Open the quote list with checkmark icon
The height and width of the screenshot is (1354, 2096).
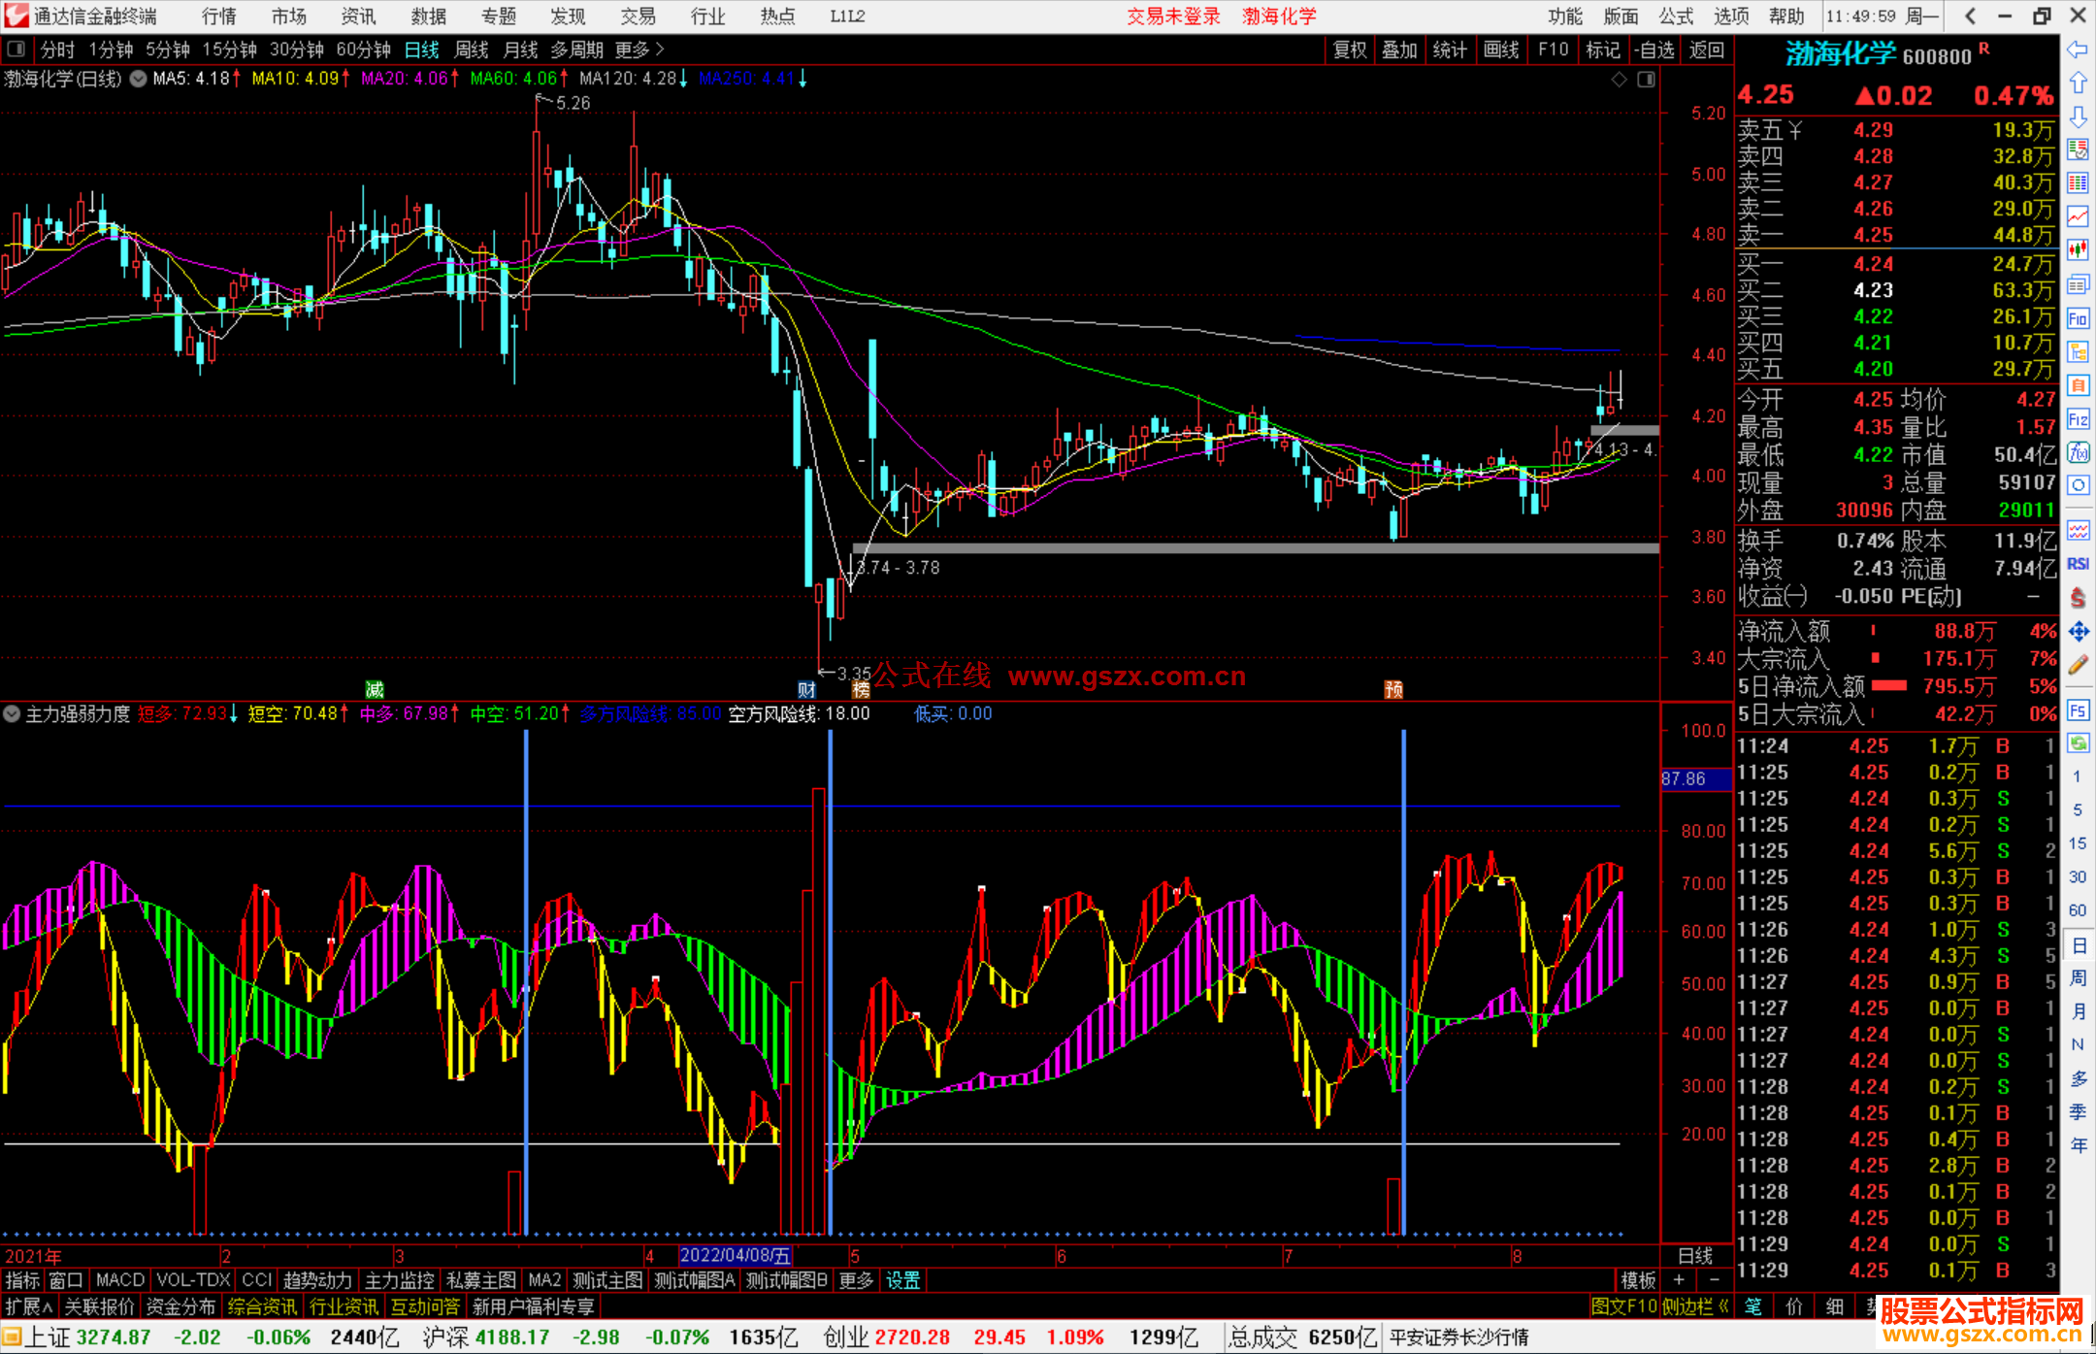(2078, 149)
